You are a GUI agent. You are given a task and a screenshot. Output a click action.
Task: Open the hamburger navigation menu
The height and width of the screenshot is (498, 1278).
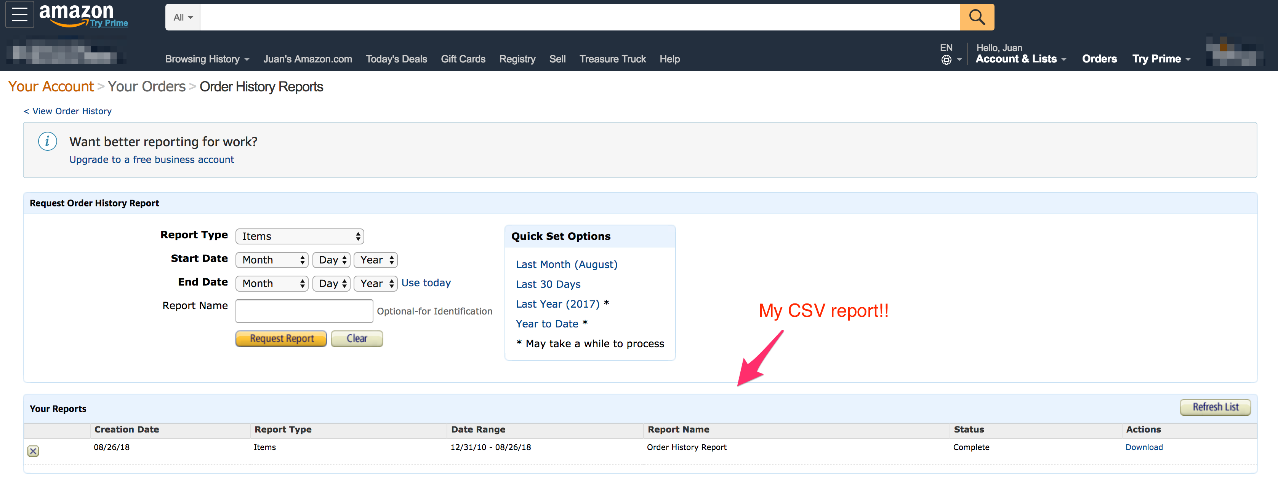(x=19, y=14)
